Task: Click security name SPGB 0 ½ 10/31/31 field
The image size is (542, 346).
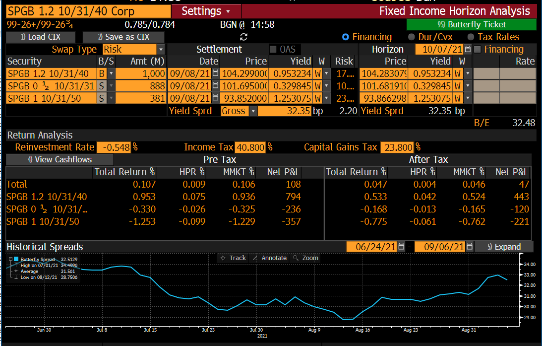Action: (x=51, y=86)
